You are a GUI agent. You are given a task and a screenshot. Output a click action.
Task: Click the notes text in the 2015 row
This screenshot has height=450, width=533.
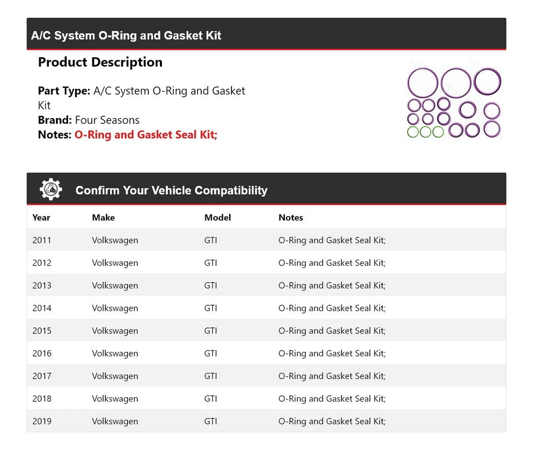[x=332, y=331]
